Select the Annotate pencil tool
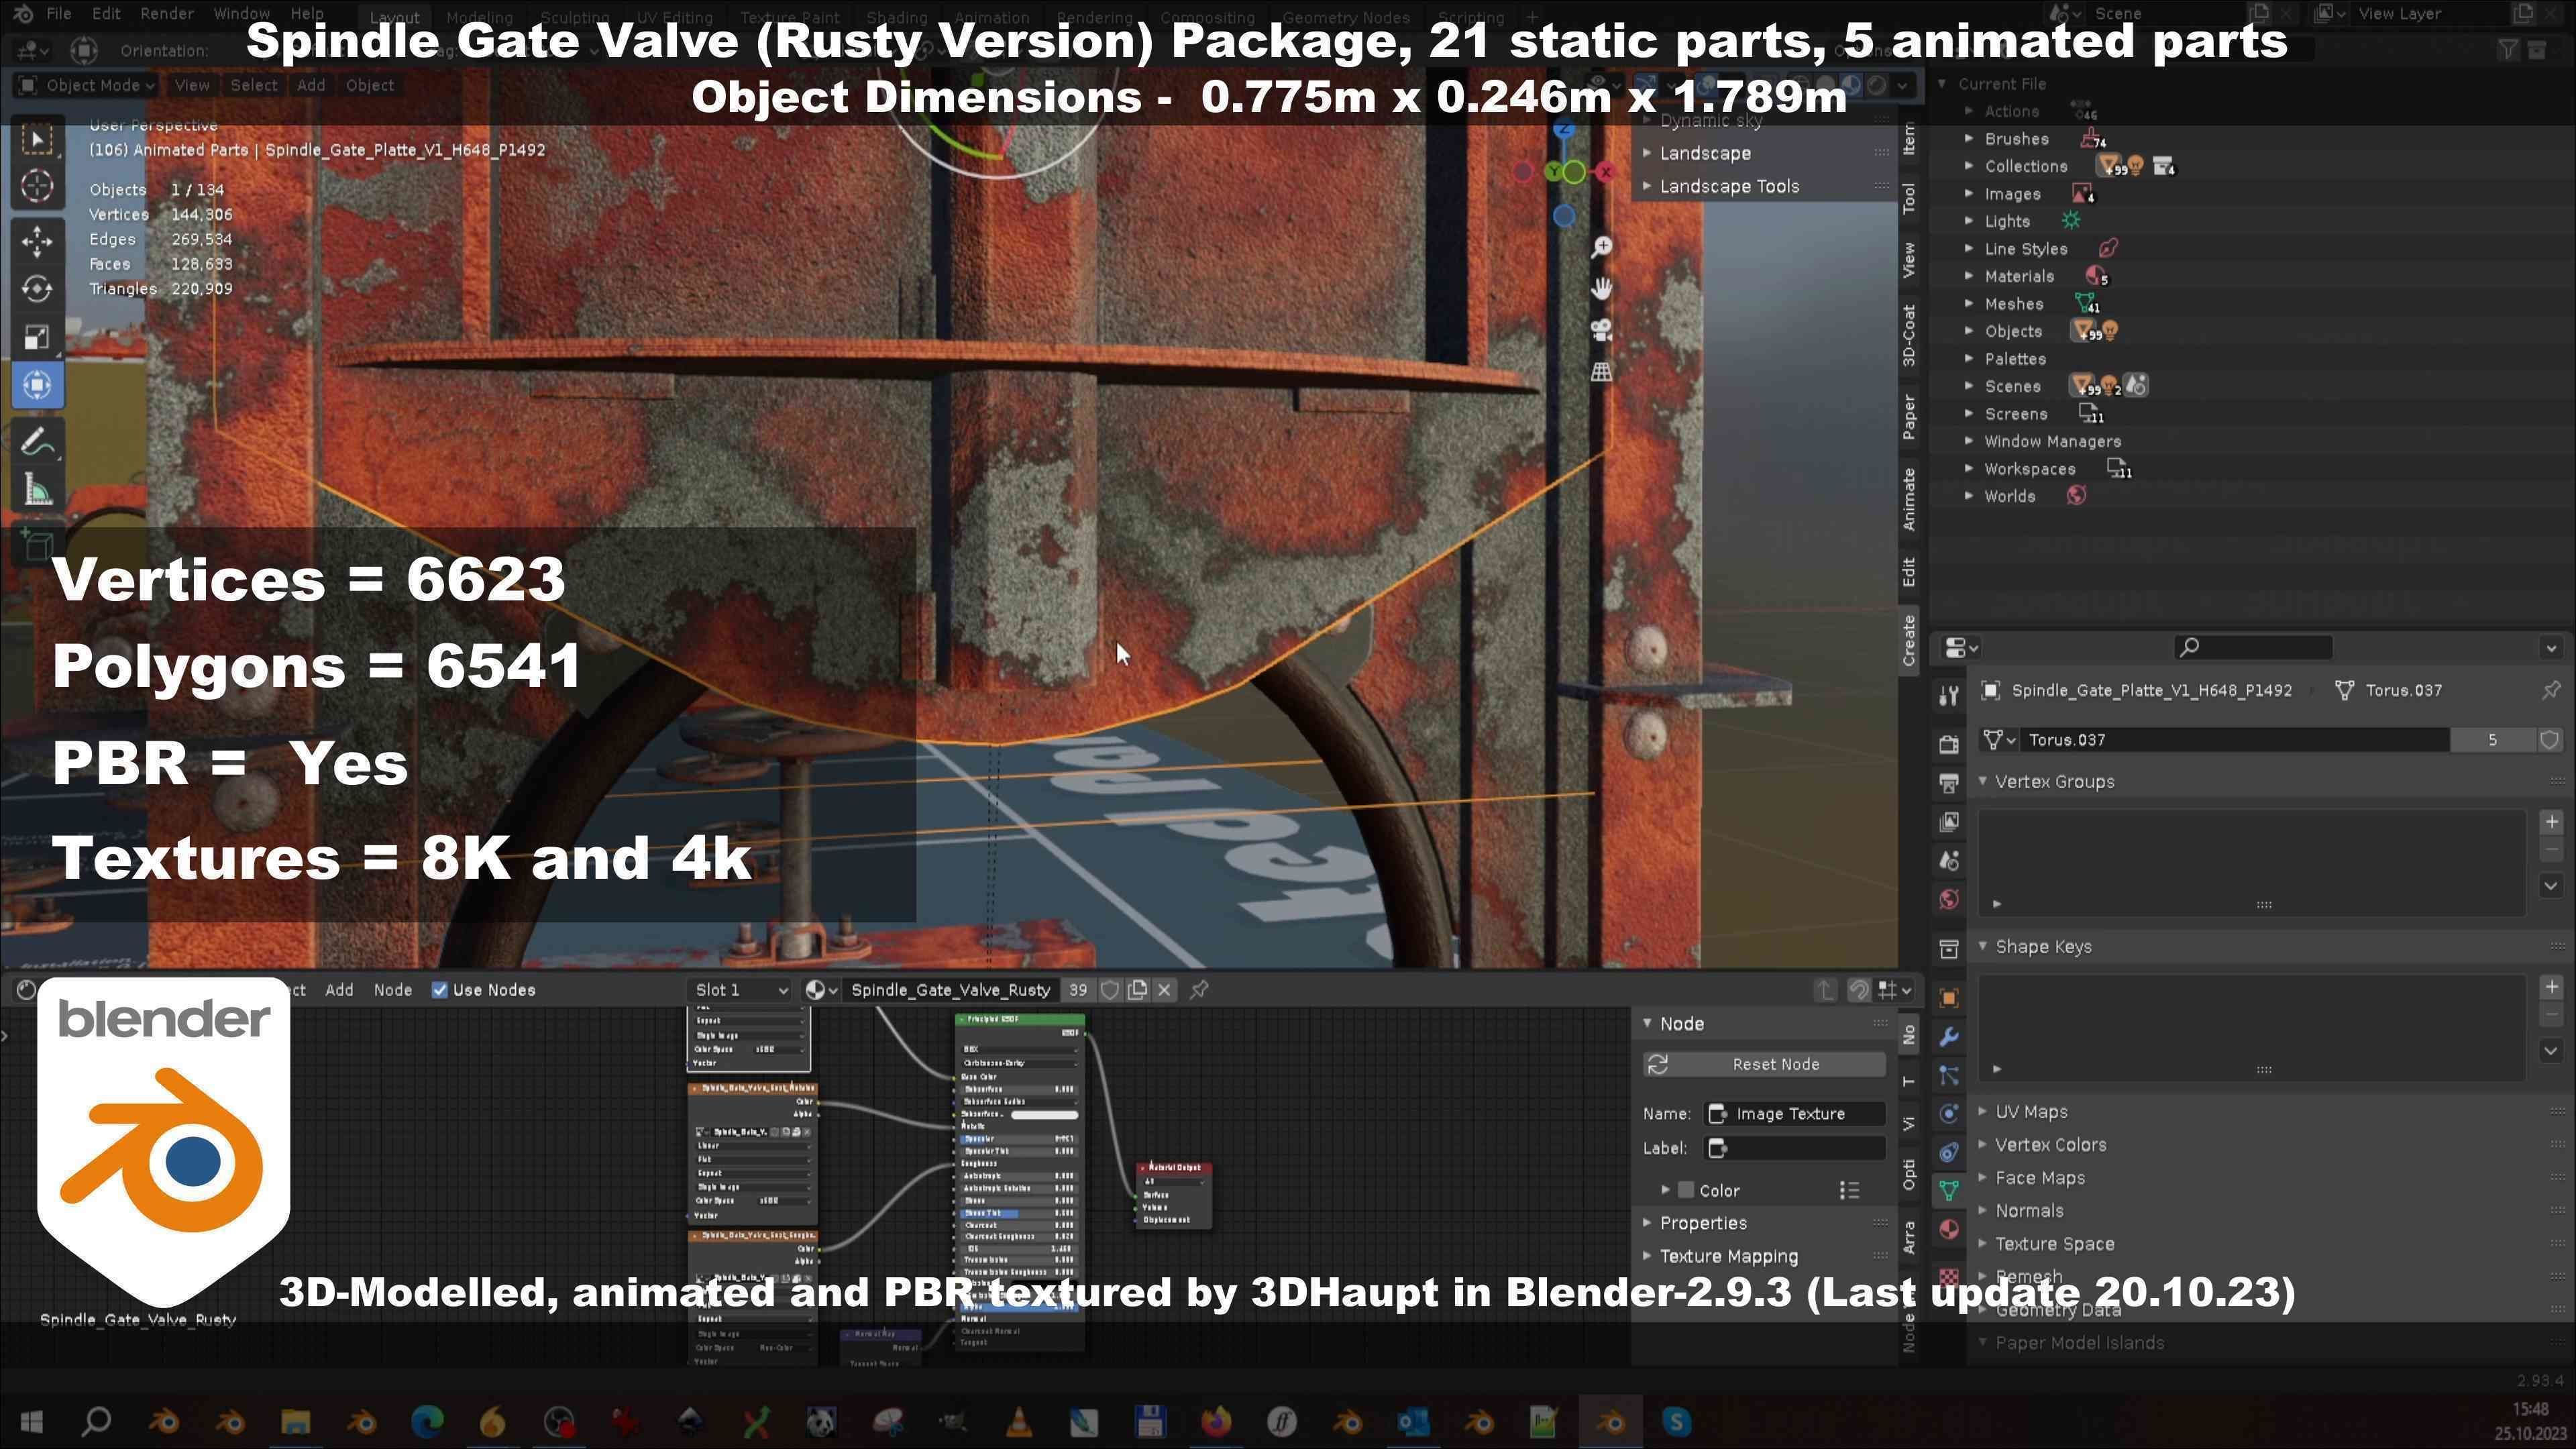Screen dimensions: 2576x1449 pyautogui.click(x=37, y=441)
